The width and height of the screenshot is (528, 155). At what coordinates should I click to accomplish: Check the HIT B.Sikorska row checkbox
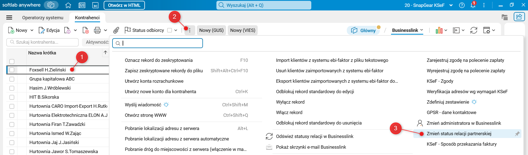click(x=12, y=97)
